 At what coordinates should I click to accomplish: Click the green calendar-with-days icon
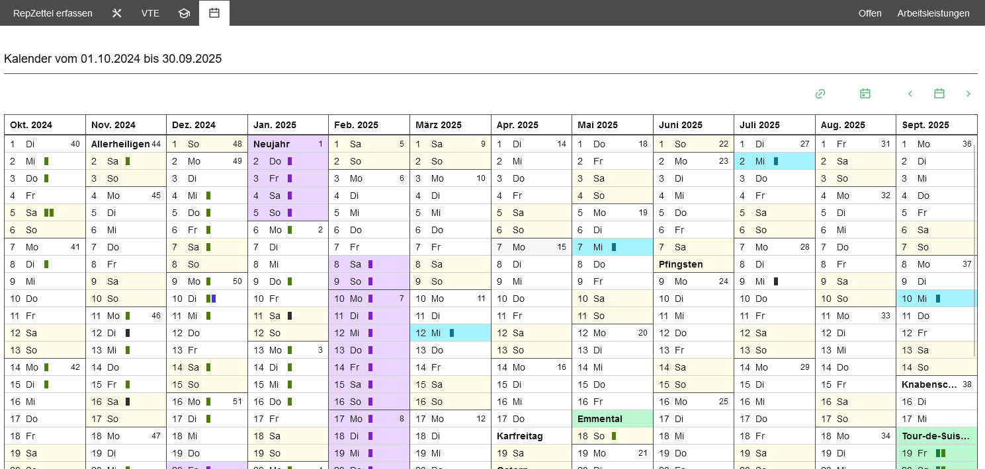point(865,94)
